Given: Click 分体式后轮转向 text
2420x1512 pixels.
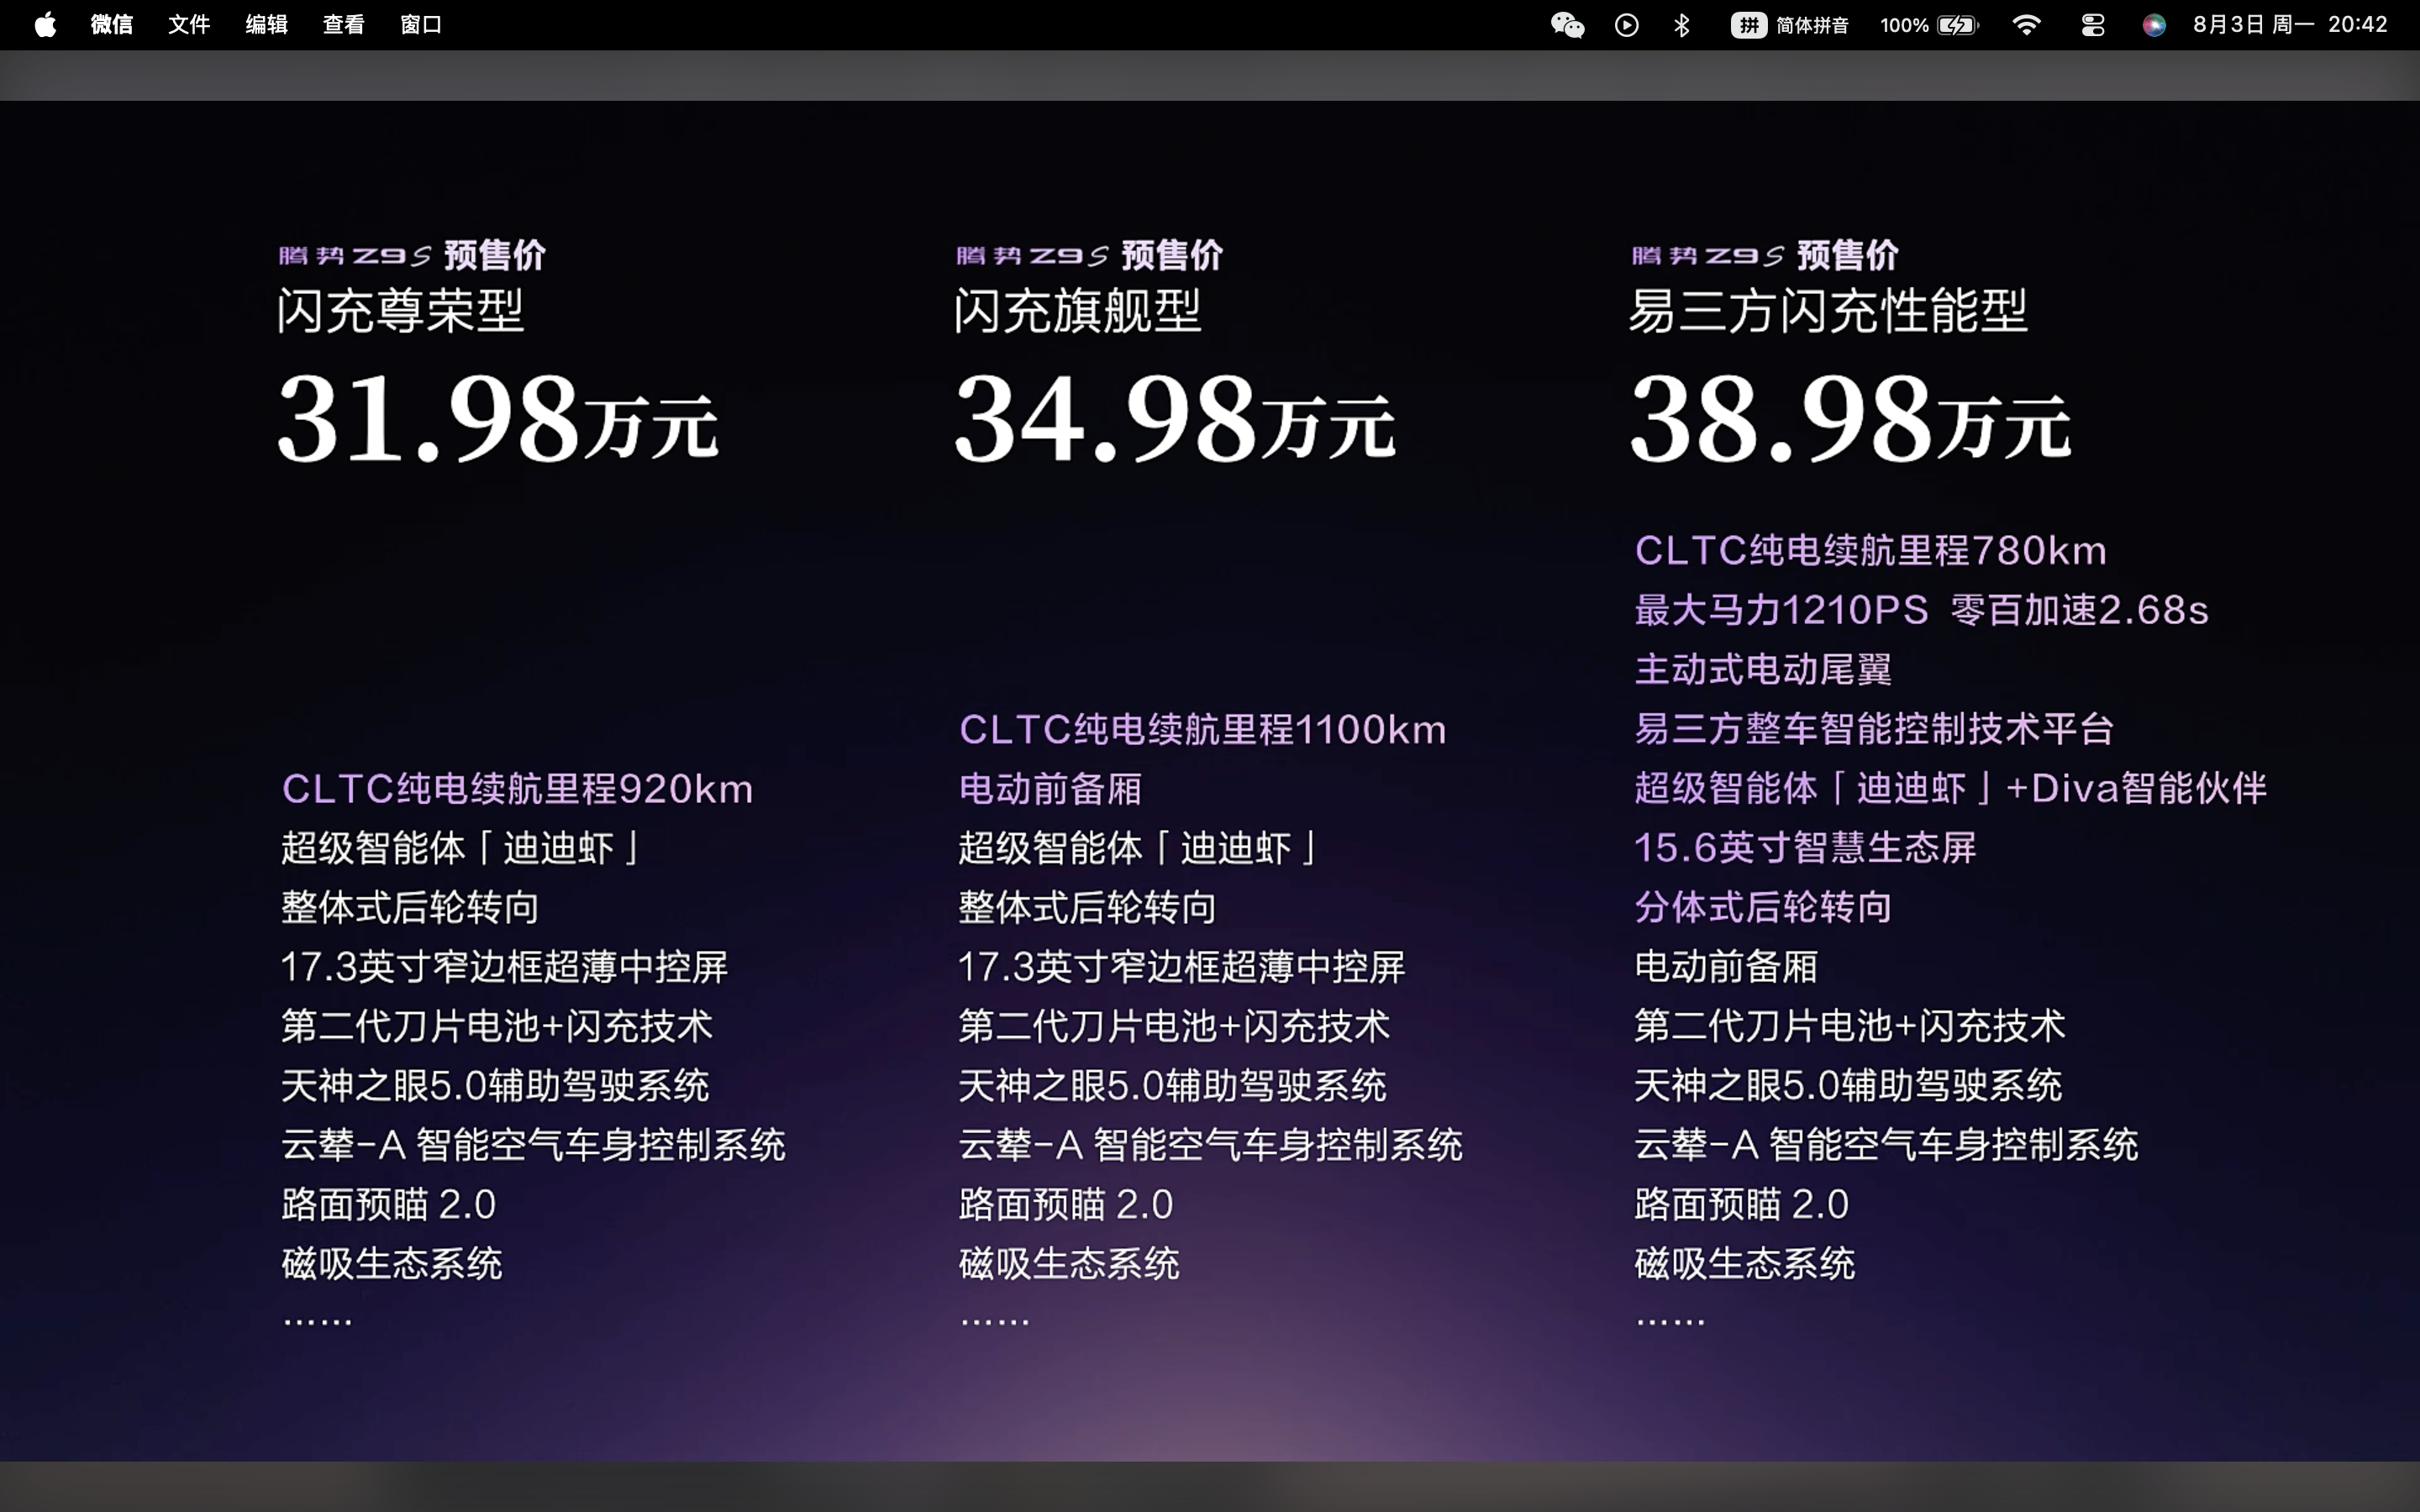Looking at the screenshot, I should tap(1763, 907).
